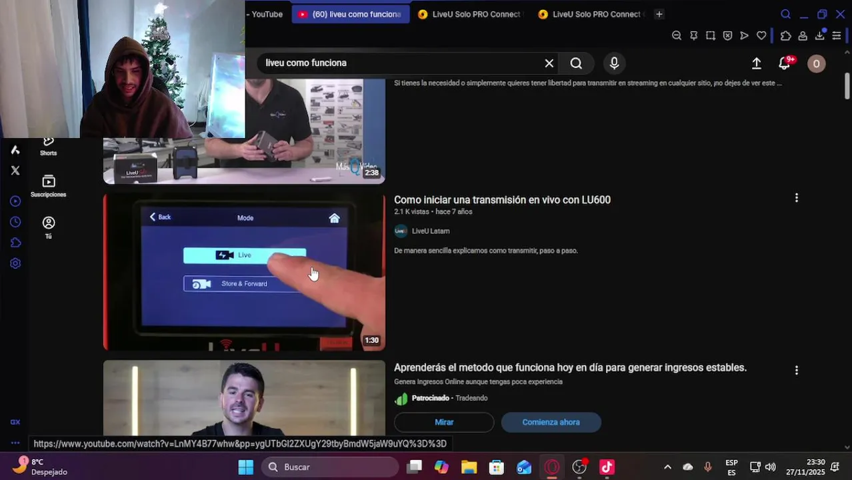852x480 pixels.
Task: Open Easy Setup sliders icon
Action: (837, 36)
